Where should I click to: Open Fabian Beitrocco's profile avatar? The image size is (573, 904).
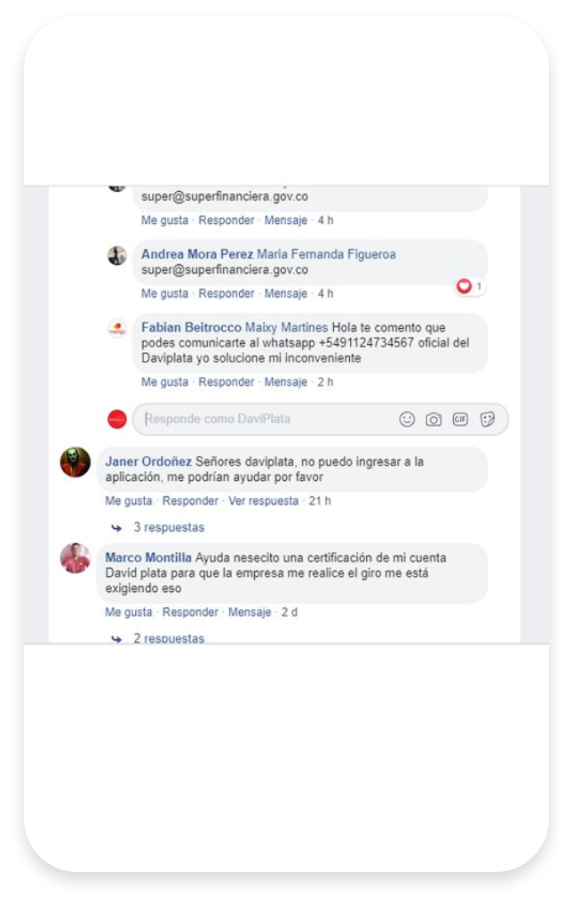point(117,329)
